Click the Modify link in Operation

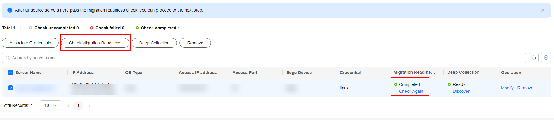(507, 88)
